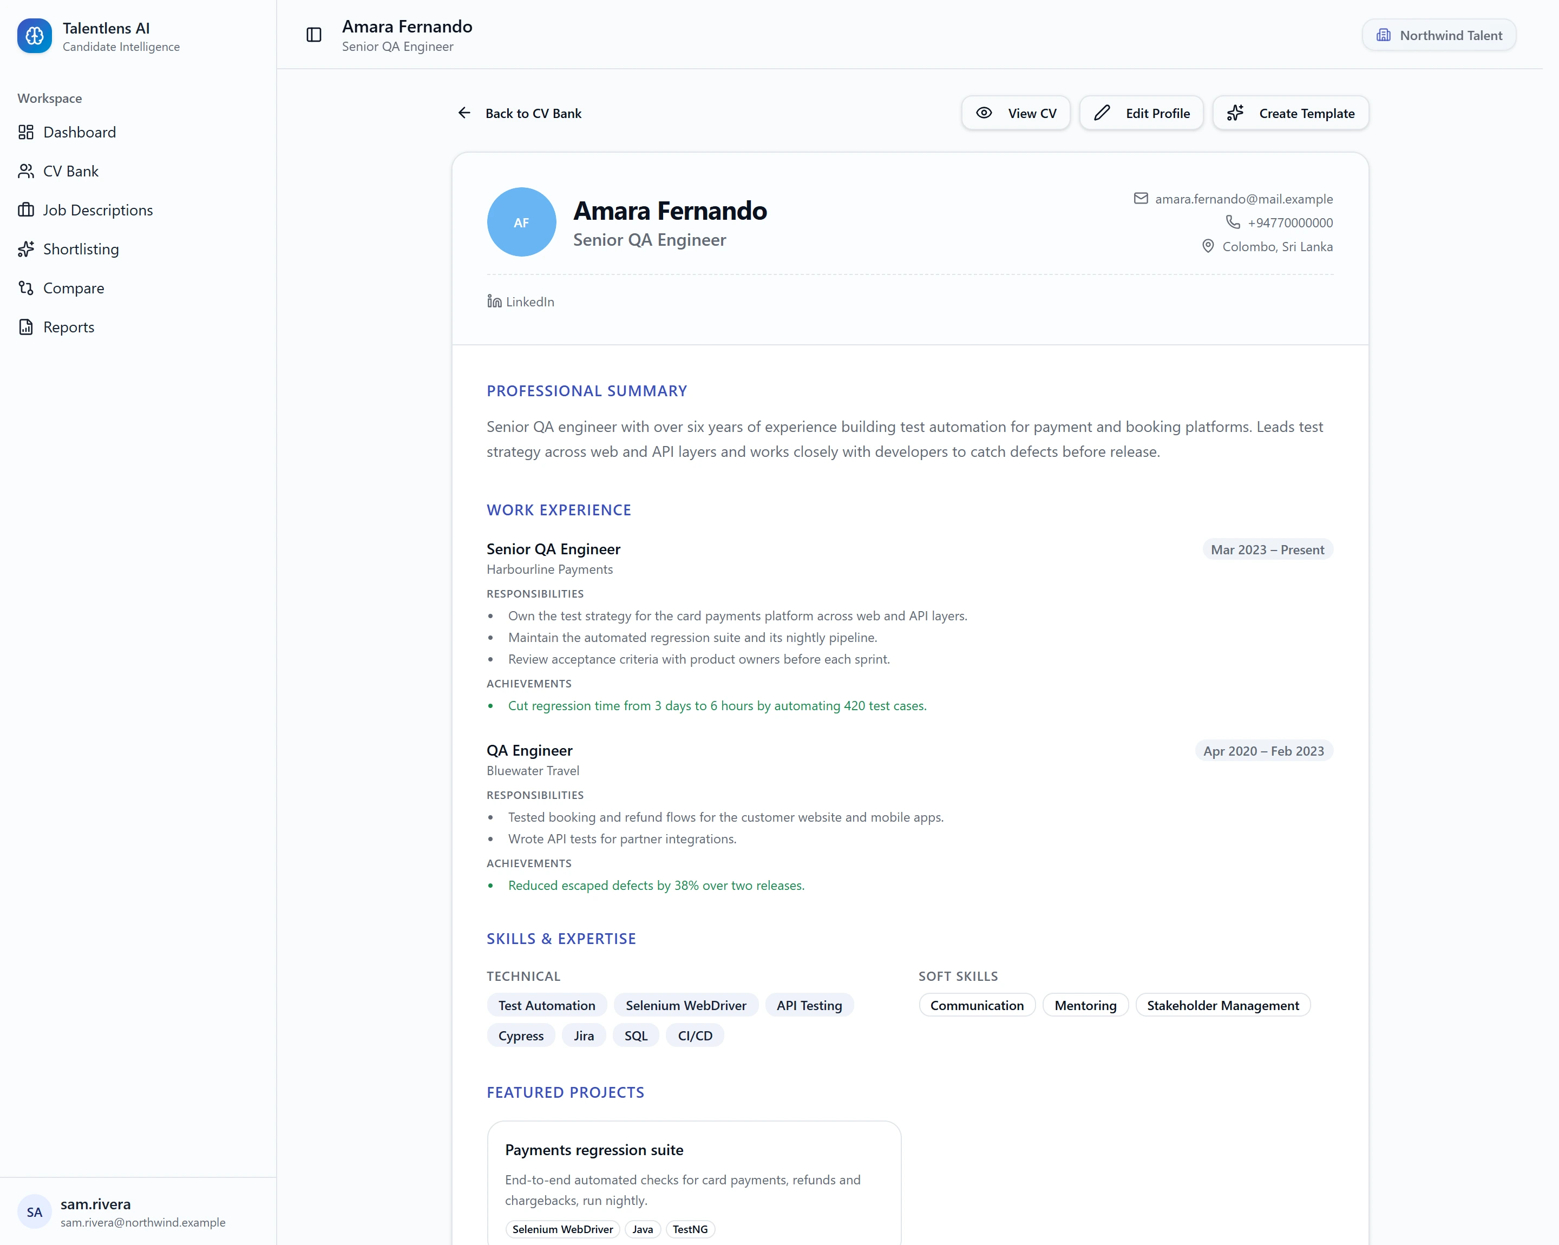The width and height of the screenshot is (1559, 1245).
Task: Click the Edit Profile button
Action: (x=1141, y=114)
